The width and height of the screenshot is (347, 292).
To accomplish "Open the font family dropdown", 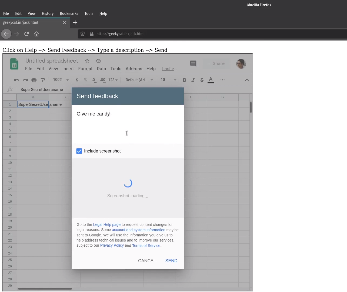I will pyautogui.click(x=139, y=80).
